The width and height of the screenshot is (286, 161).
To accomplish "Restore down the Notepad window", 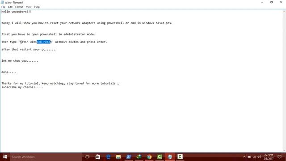I will (272, 2).
